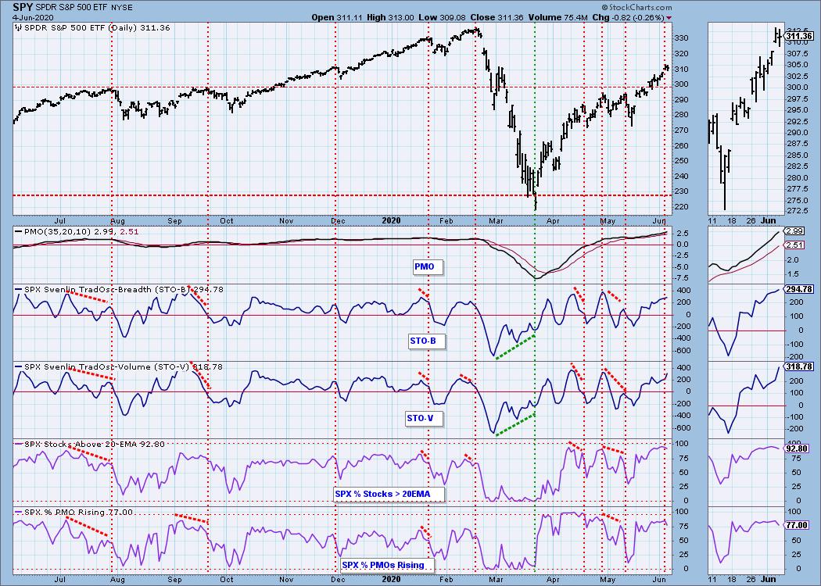
Task: Click the Oct label at chart bottom axis
Action: [227, 579]
